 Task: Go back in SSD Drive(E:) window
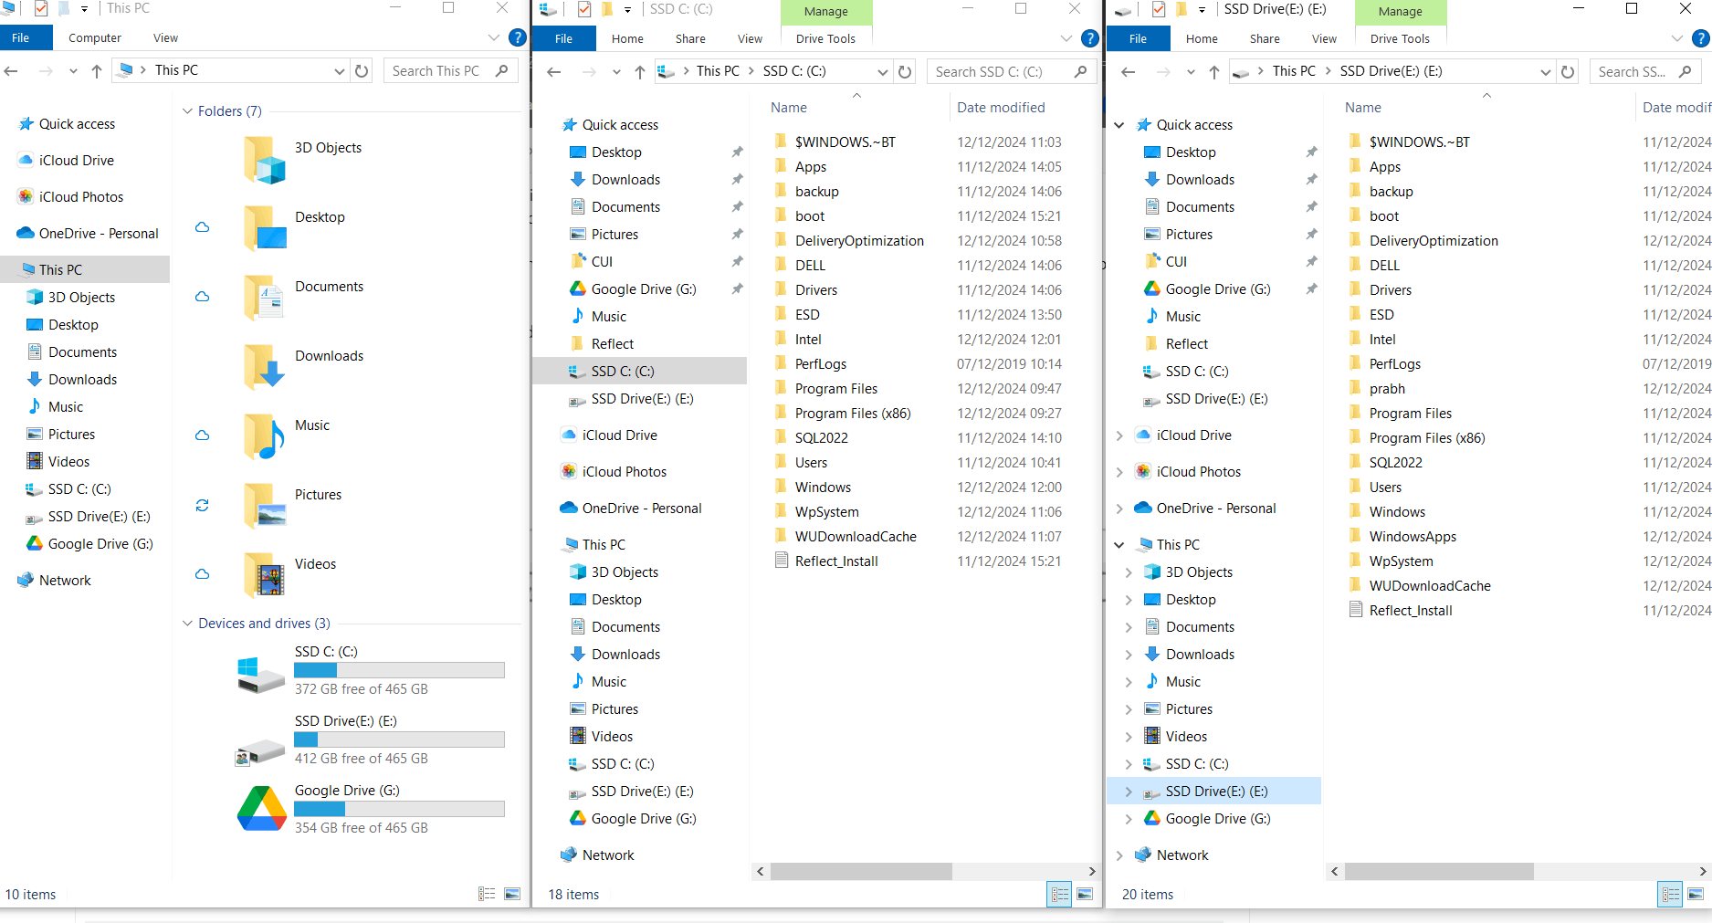(1128, 71)
